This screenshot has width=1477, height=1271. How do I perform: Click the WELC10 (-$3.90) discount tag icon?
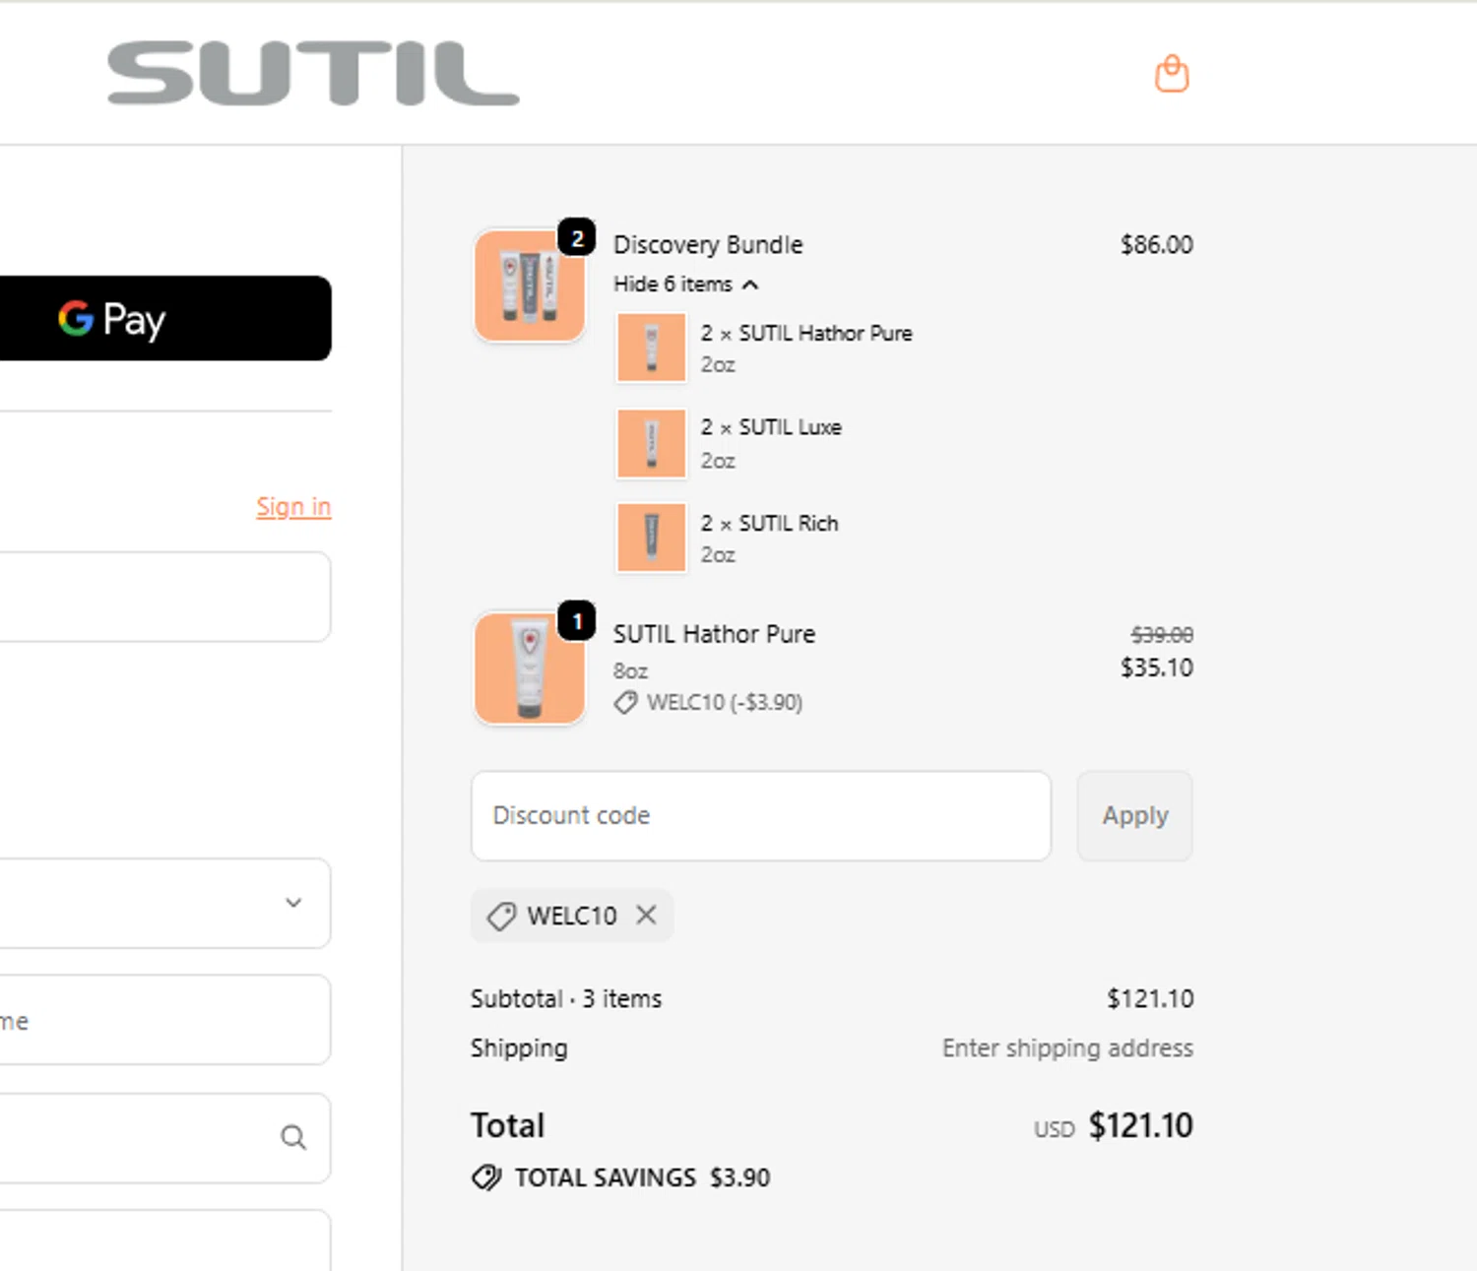625,703
